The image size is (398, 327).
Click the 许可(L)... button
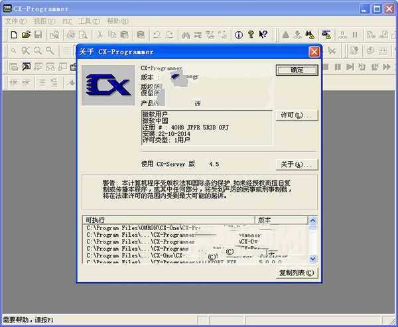297,115
